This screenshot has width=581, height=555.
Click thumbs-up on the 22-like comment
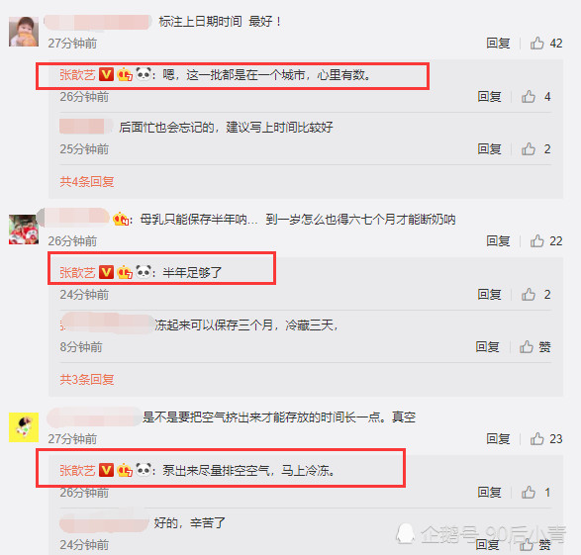[536, 241]
